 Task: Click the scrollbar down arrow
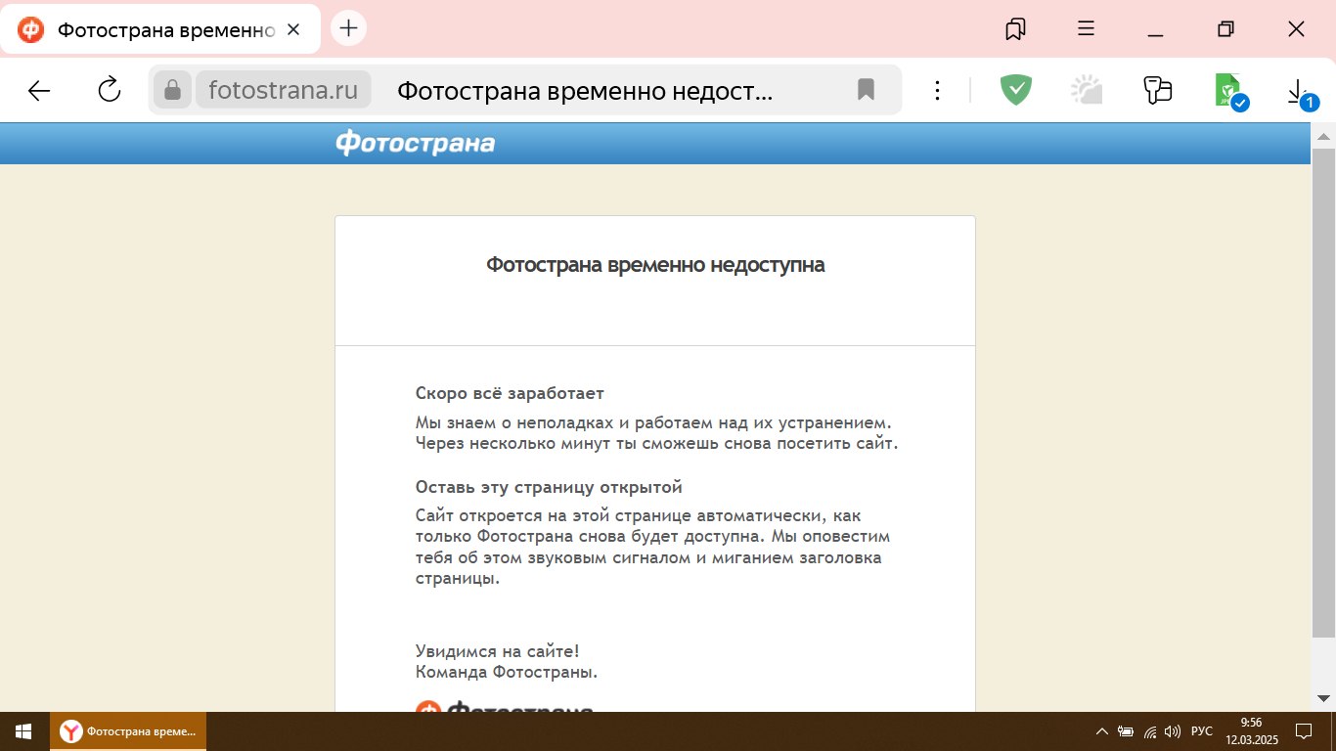(1323, 698)
